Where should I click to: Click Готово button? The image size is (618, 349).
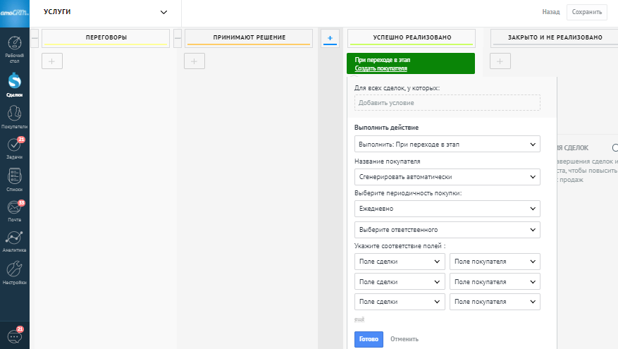click(369, 339)
